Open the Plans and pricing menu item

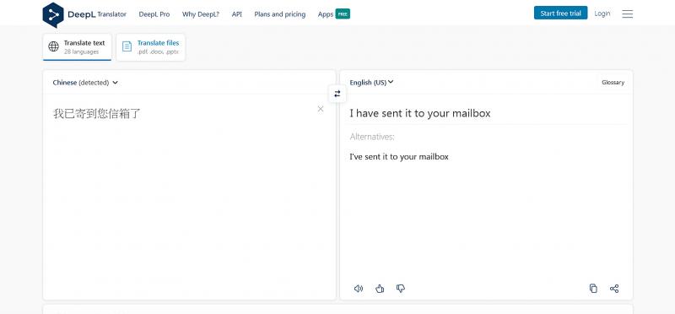[280, 14]
